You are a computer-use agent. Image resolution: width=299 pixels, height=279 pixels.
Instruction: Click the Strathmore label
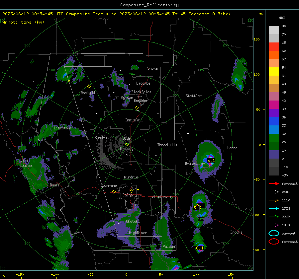[161, 196]
